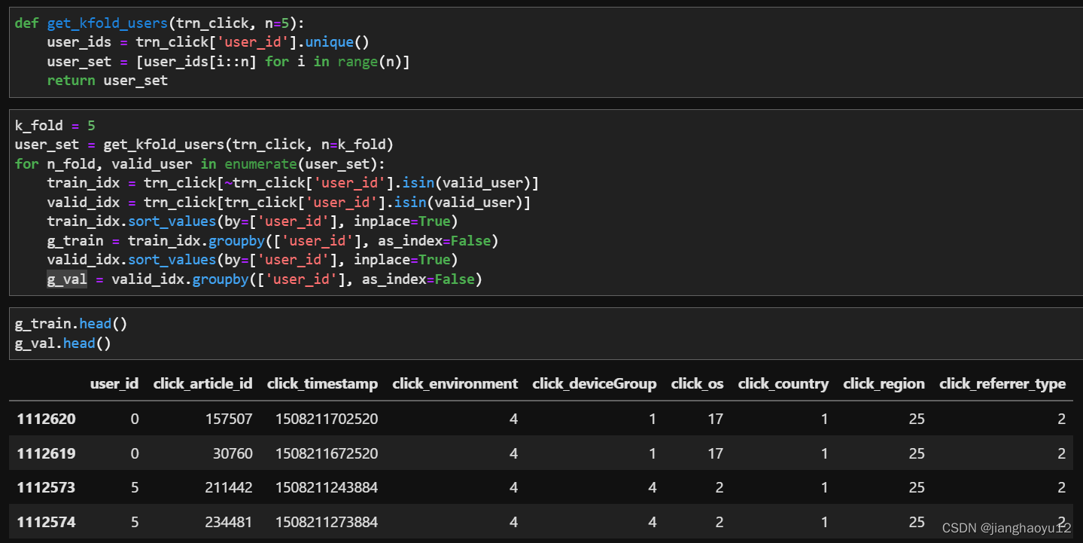Viewport: 1083px width, 543px height.
Task: Click click_country value 1 in row 1112574
Action: click(x=824, y=522)
